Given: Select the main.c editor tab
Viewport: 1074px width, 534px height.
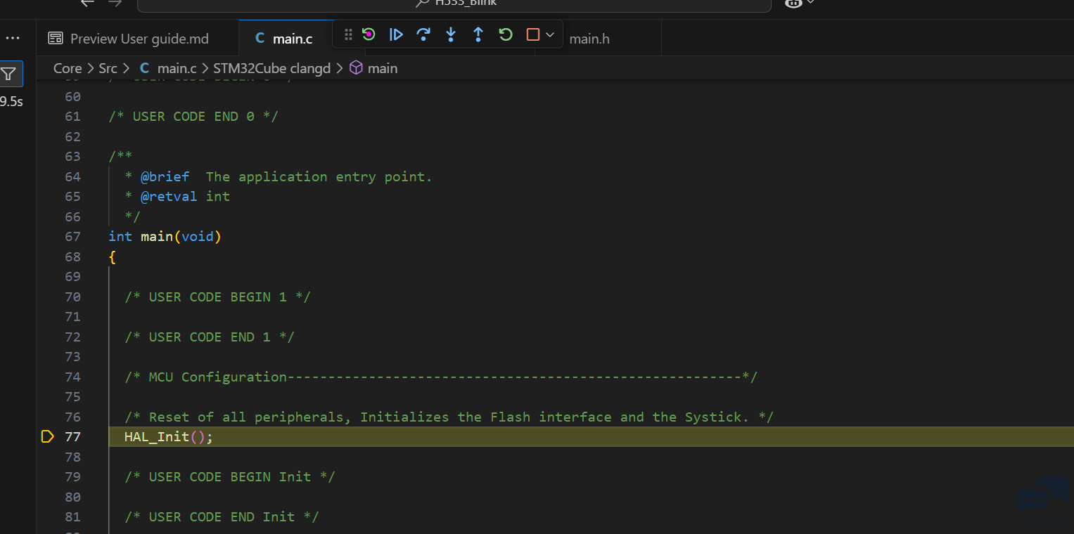Looking at the screenshot, I should pyautogui.click(x=285, y=39).
